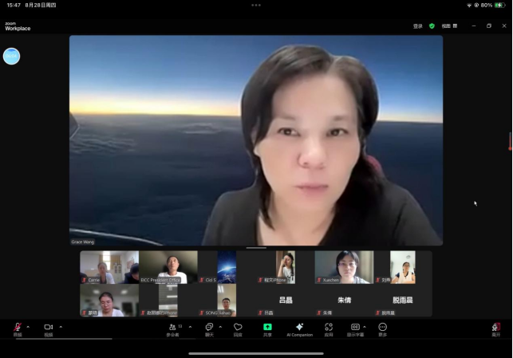This screenshot has height=358, width=513.
Task: Leave the meeting
Action: (x=495, y=328)
